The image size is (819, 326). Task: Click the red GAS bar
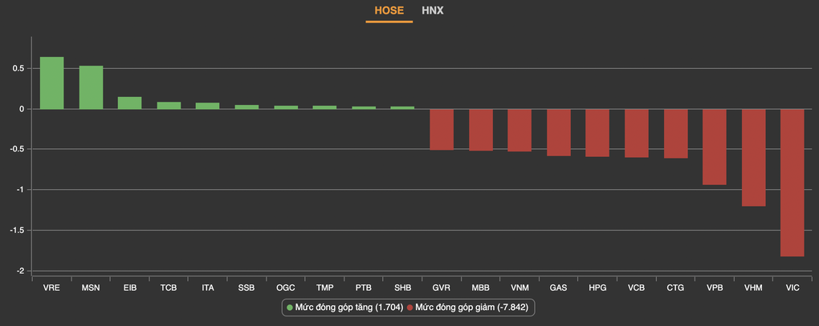558,132
